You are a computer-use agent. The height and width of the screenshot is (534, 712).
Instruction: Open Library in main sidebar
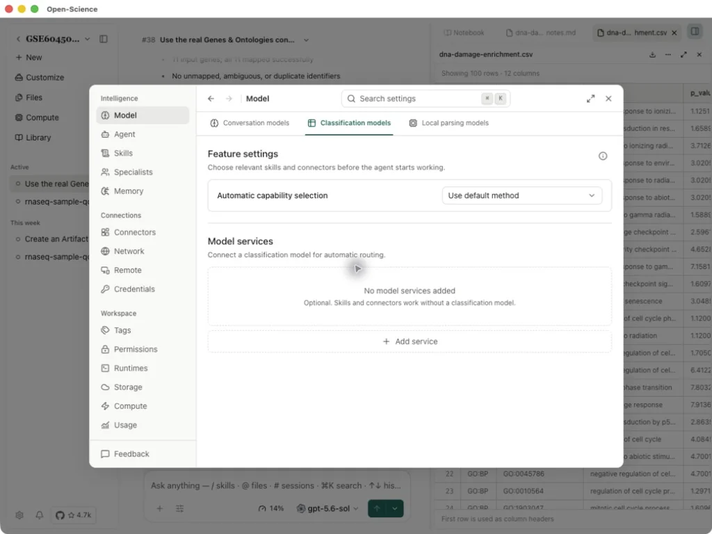point(33,137)
